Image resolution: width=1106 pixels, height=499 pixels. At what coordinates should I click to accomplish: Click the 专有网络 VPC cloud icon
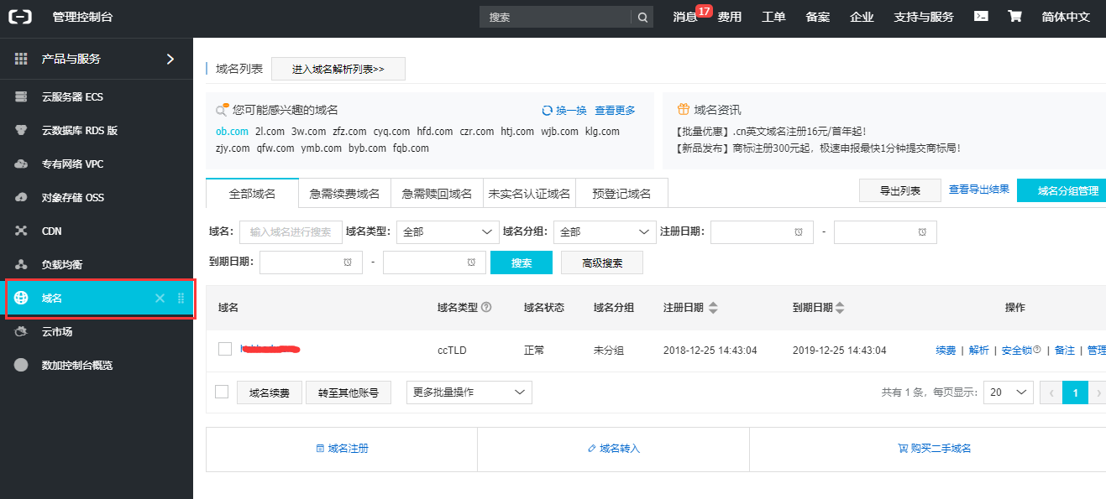tap(22, 164)
